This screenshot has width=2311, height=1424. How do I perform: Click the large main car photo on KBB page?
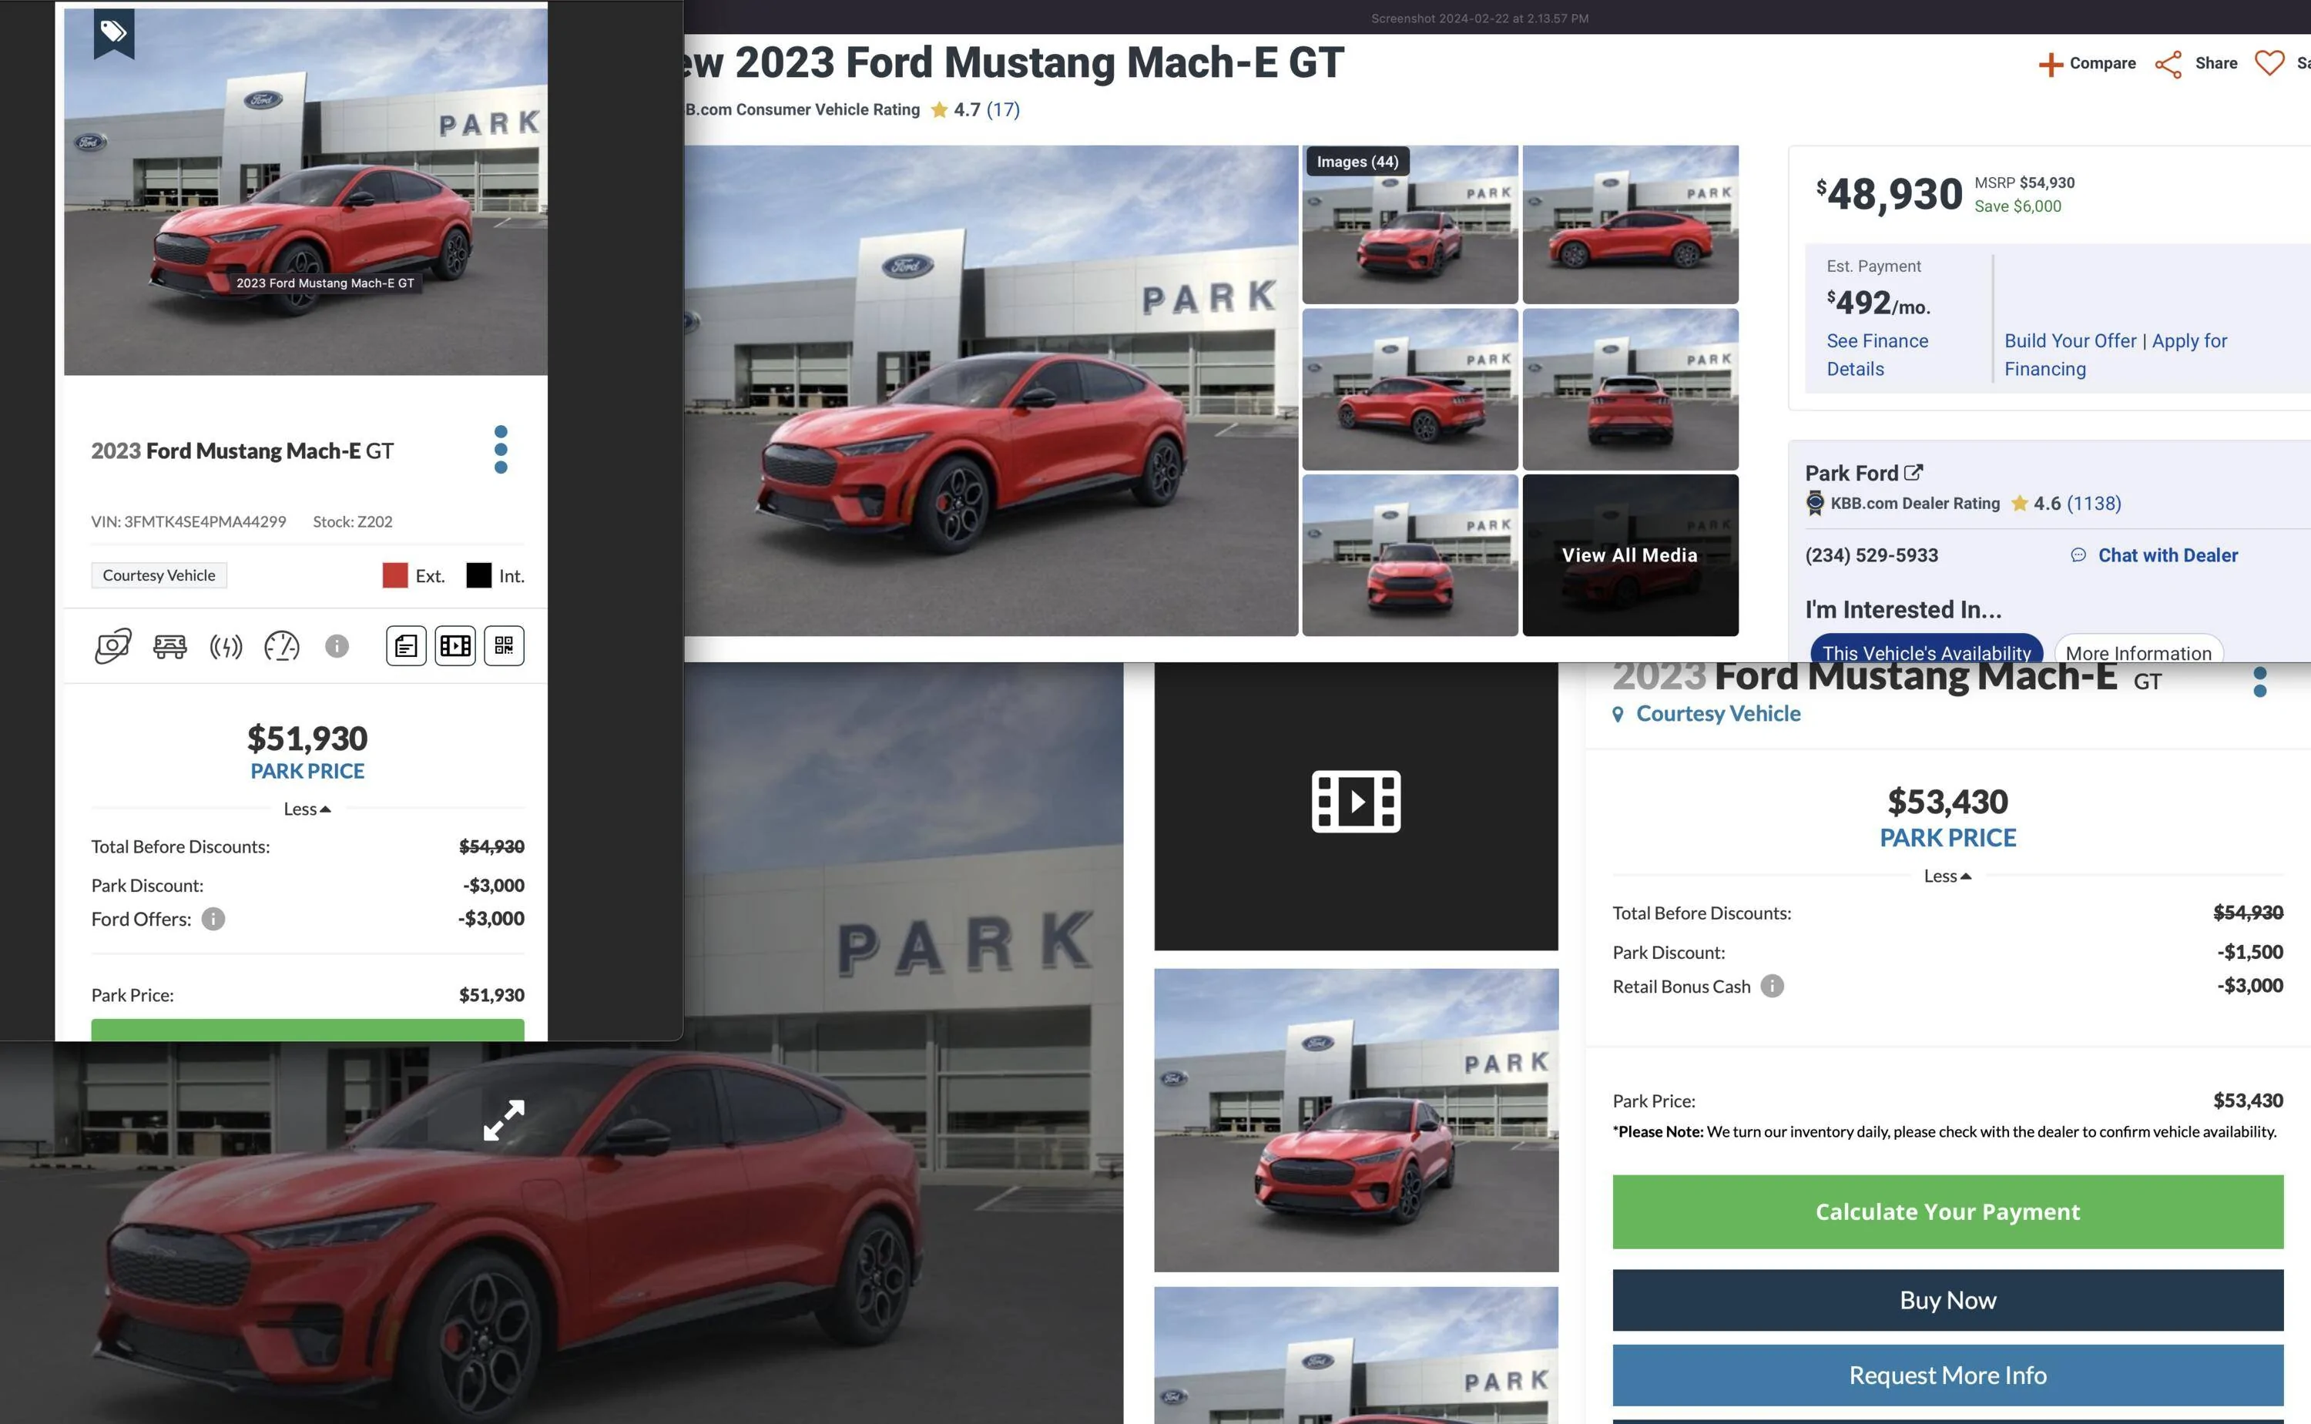pyautogui.click(x=991, y=390)
